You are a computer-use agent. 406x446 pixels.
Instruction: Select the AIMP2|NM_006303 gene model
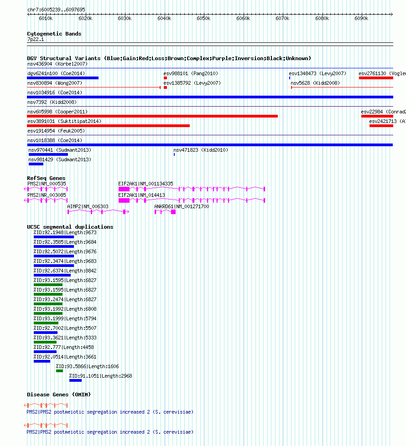click(98, 212)
